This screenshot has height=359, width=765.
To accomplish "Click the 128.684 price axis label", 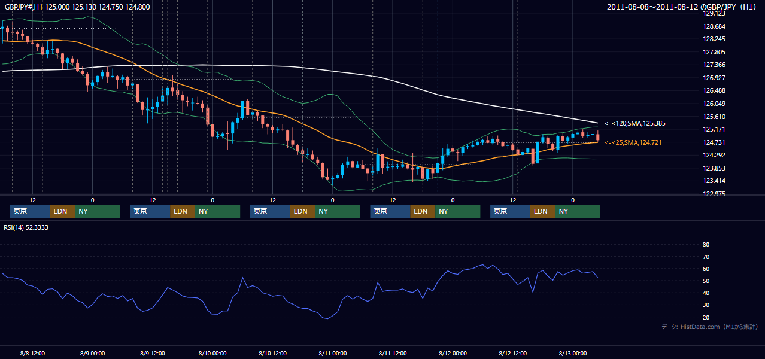I will click(x=714, y=26).
